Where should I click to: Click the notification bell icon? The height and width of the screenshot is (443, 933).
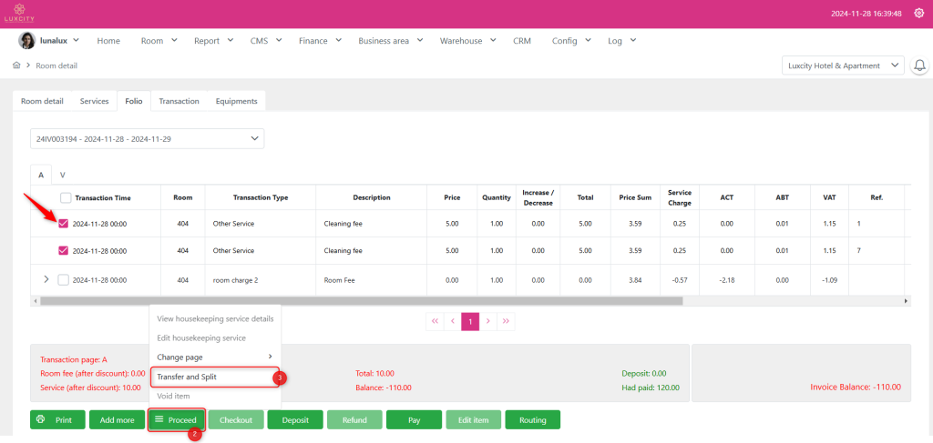(x=919, y=66)
